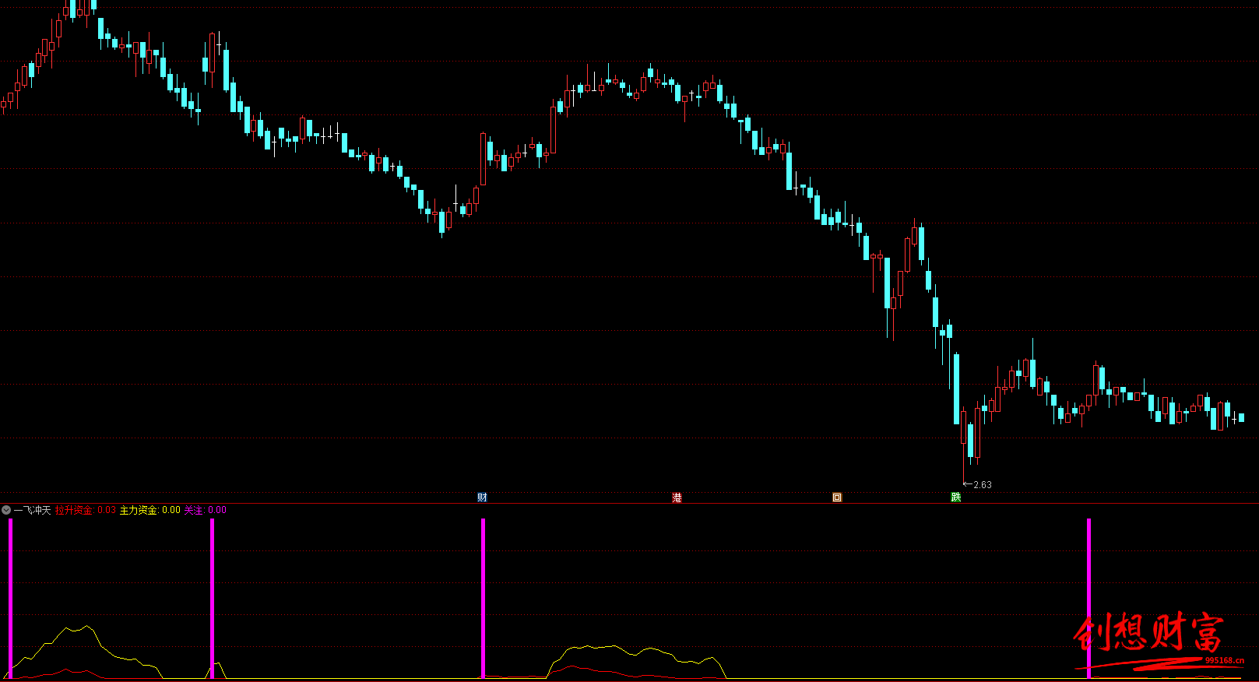Click the 关注: 0.00 value label
Screen dimensions: 1259x682
coord(205,511)
